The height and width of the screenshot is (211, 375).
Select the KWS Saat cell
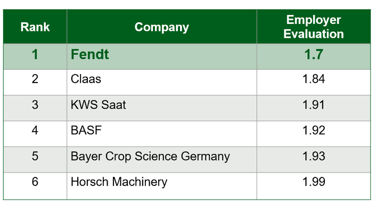(162, 108)
